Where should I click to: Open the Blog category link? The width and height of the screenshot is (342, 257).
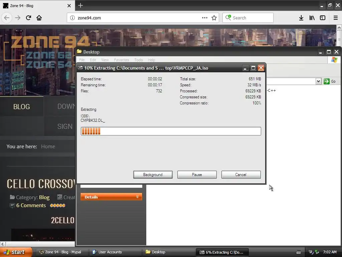pyautogui.click(x=44, y=197)
